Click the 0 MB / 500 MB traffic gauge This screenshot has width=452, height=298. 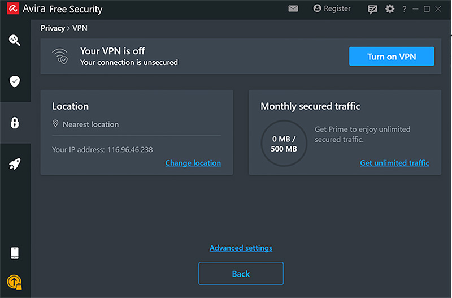(x=284, y=144)
